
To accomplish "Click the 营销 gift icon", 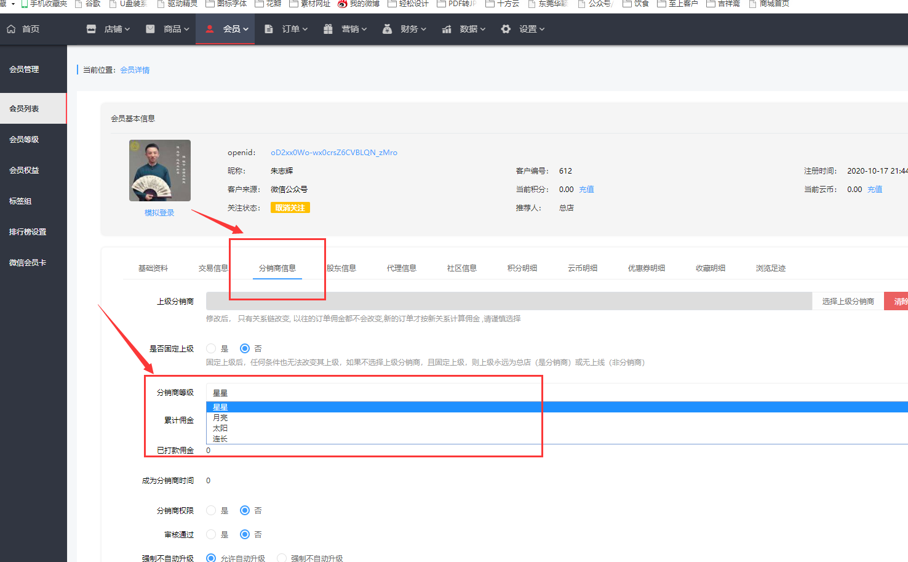I will click(x=328, y=29).
